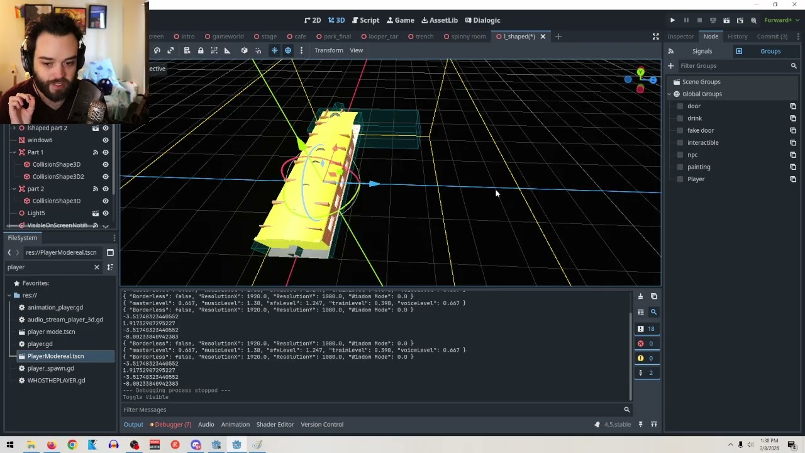Open the Script workspace
Viewport: 805px width, 453px height.
pos(365,20)
